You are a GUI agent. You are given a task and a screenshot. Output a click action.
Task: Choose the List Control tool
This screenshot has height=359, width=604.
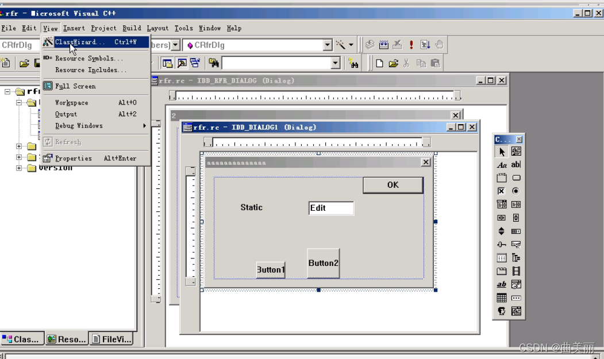pyautogui.click(x=502, y=258)
